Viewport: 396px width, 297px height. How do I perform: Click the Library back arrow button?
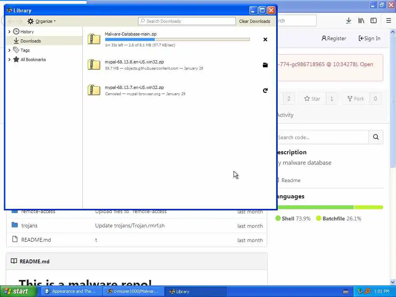10,21
